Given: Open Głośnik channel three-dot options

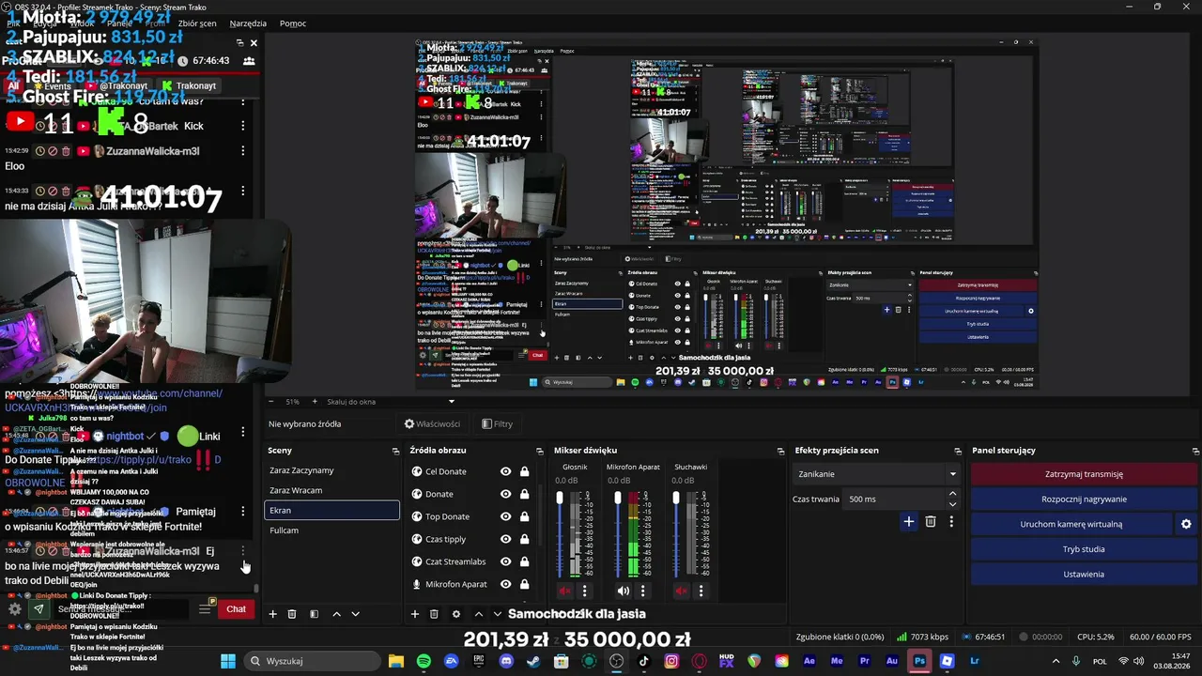Looking at the screenshot, I should 584,591.
